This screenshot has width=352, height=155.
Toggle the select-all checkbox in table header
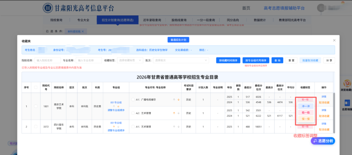(x=36, y=87)
